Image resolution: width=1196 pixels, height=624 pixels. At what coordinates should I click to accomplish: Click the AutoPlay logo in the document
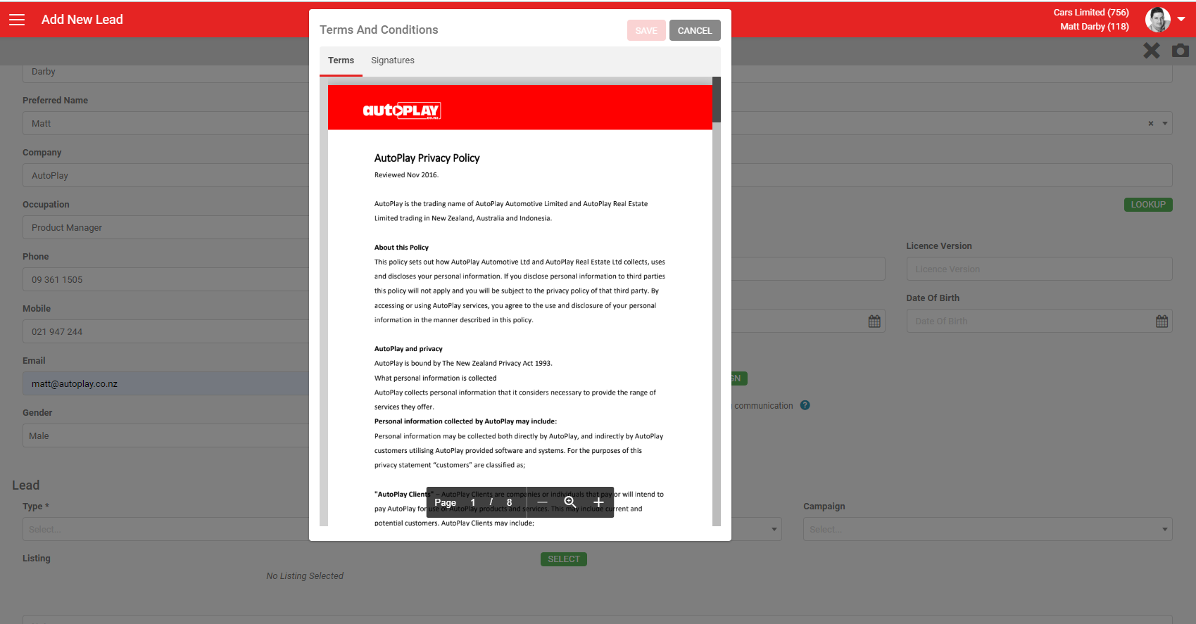coord(401,110)
